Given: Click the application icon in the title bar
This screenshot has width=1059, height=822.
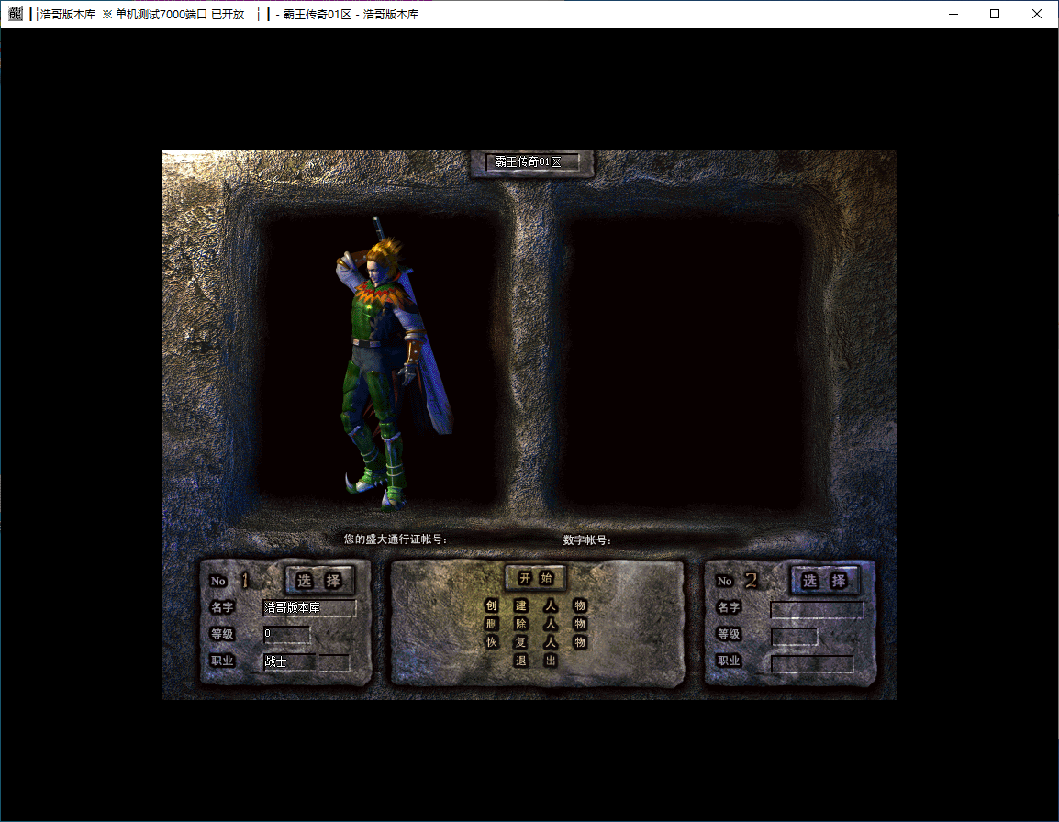Looking at the screenshot, I should [15, 14].
